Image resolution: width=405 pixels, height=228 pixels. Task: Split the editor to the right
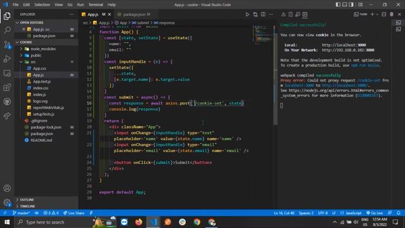coord(263,15)
